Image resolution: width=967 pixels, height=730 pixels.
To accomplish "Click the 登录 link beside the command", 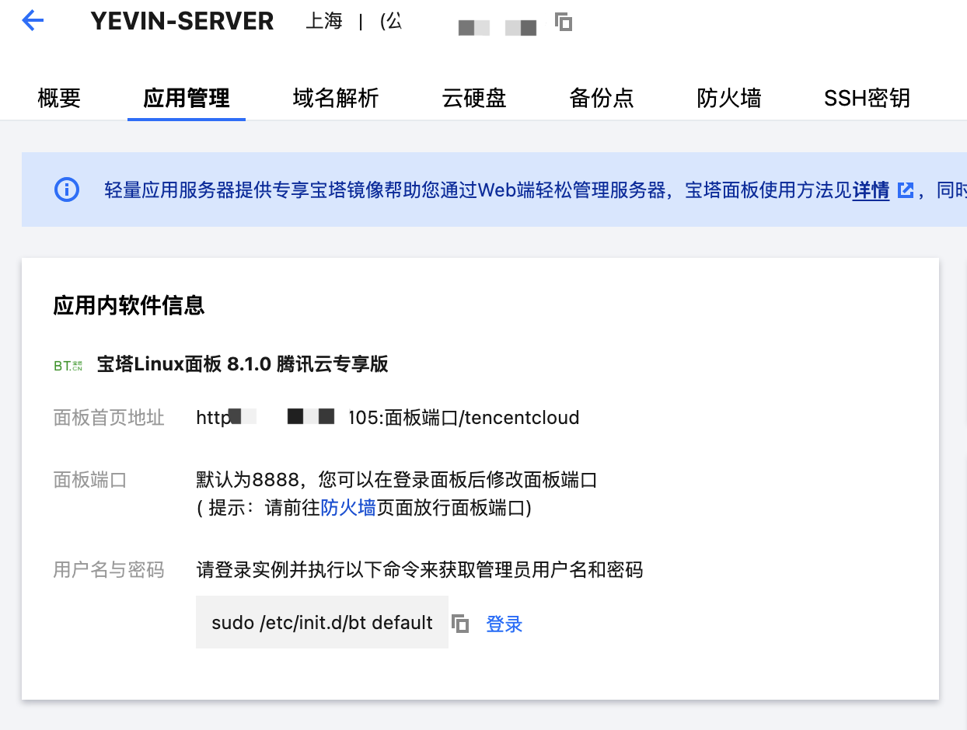I will pos(504,624).
